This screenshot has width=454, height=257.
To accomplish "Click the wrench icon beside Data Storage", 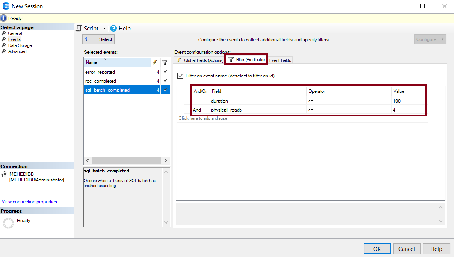I will pyautogui.click(x=4, y=45).
